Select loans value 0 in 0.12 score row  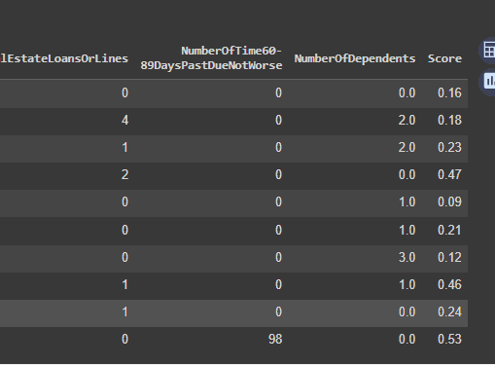(124, 258)
